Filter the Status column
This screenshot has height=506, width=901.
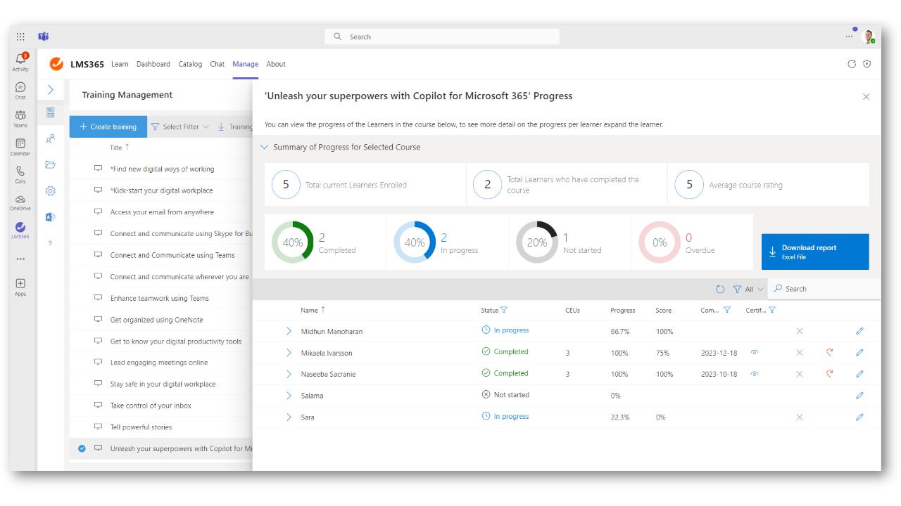504,310
